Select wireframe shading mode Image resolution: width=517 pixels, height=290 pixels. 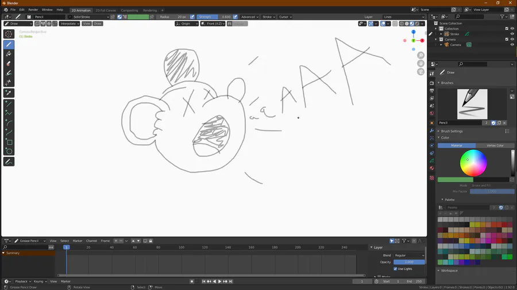pos(402,24)
